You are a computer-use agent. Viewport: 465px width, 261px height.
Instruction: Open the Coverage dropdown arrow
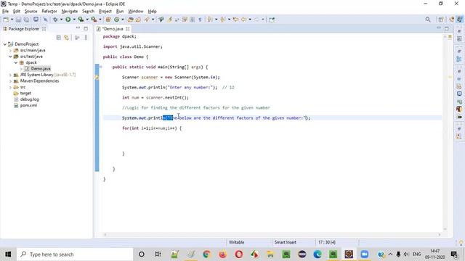87,20
